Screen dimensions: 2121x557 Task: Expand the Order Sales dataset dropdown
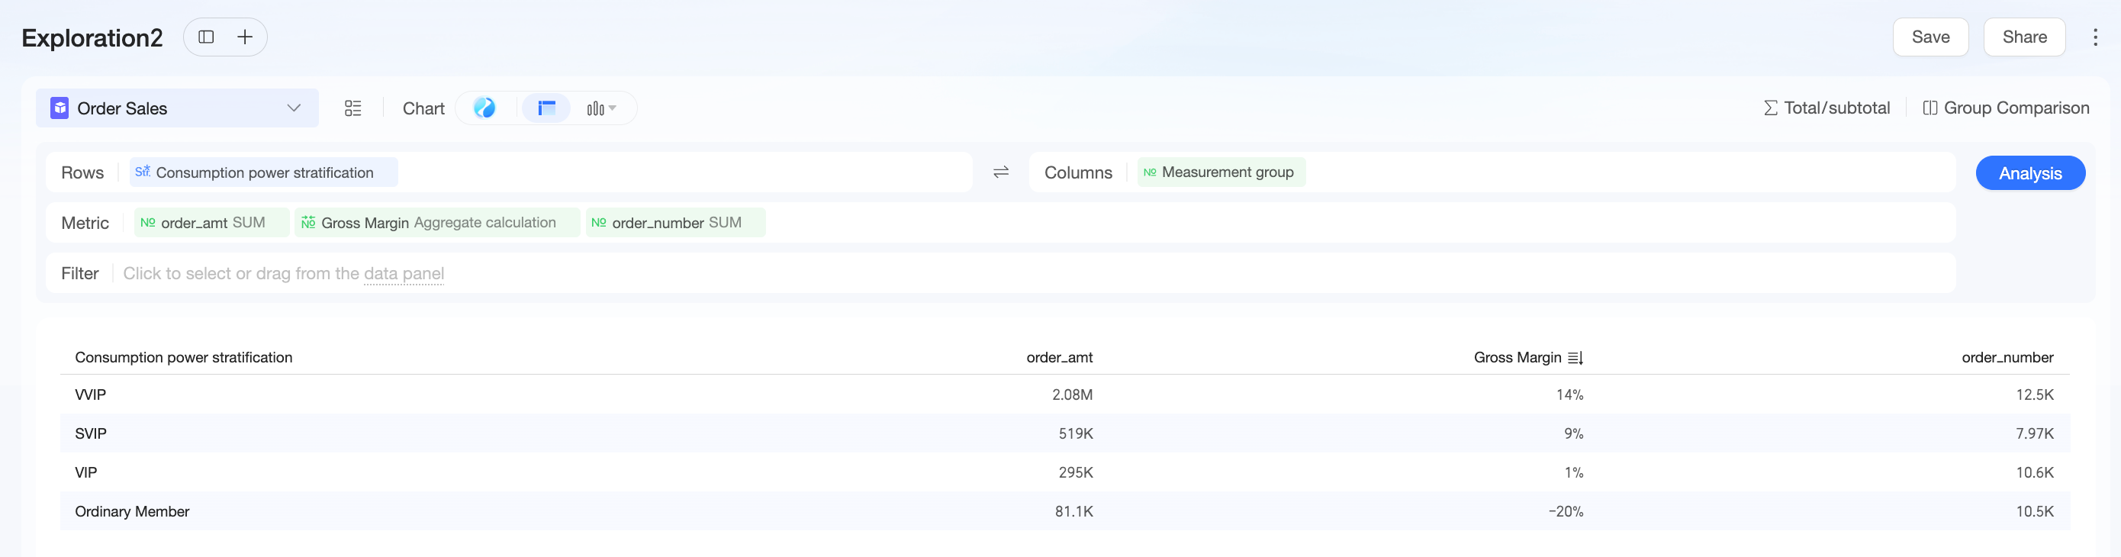(x=294, y=108)
